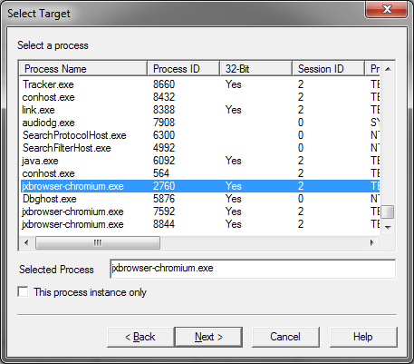This screenshot has height=364, width=414.
Task: Click the vertical scrollbar thumb
Action: tap(388, 212)
